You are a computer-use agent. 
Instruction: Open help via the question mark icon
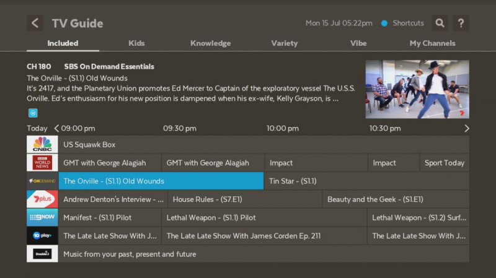click(461, 23)
